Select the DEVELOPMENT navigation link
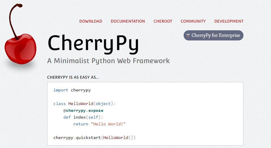Image resolution: width=271 pixels, height=148 pixels. coord(229,21)
